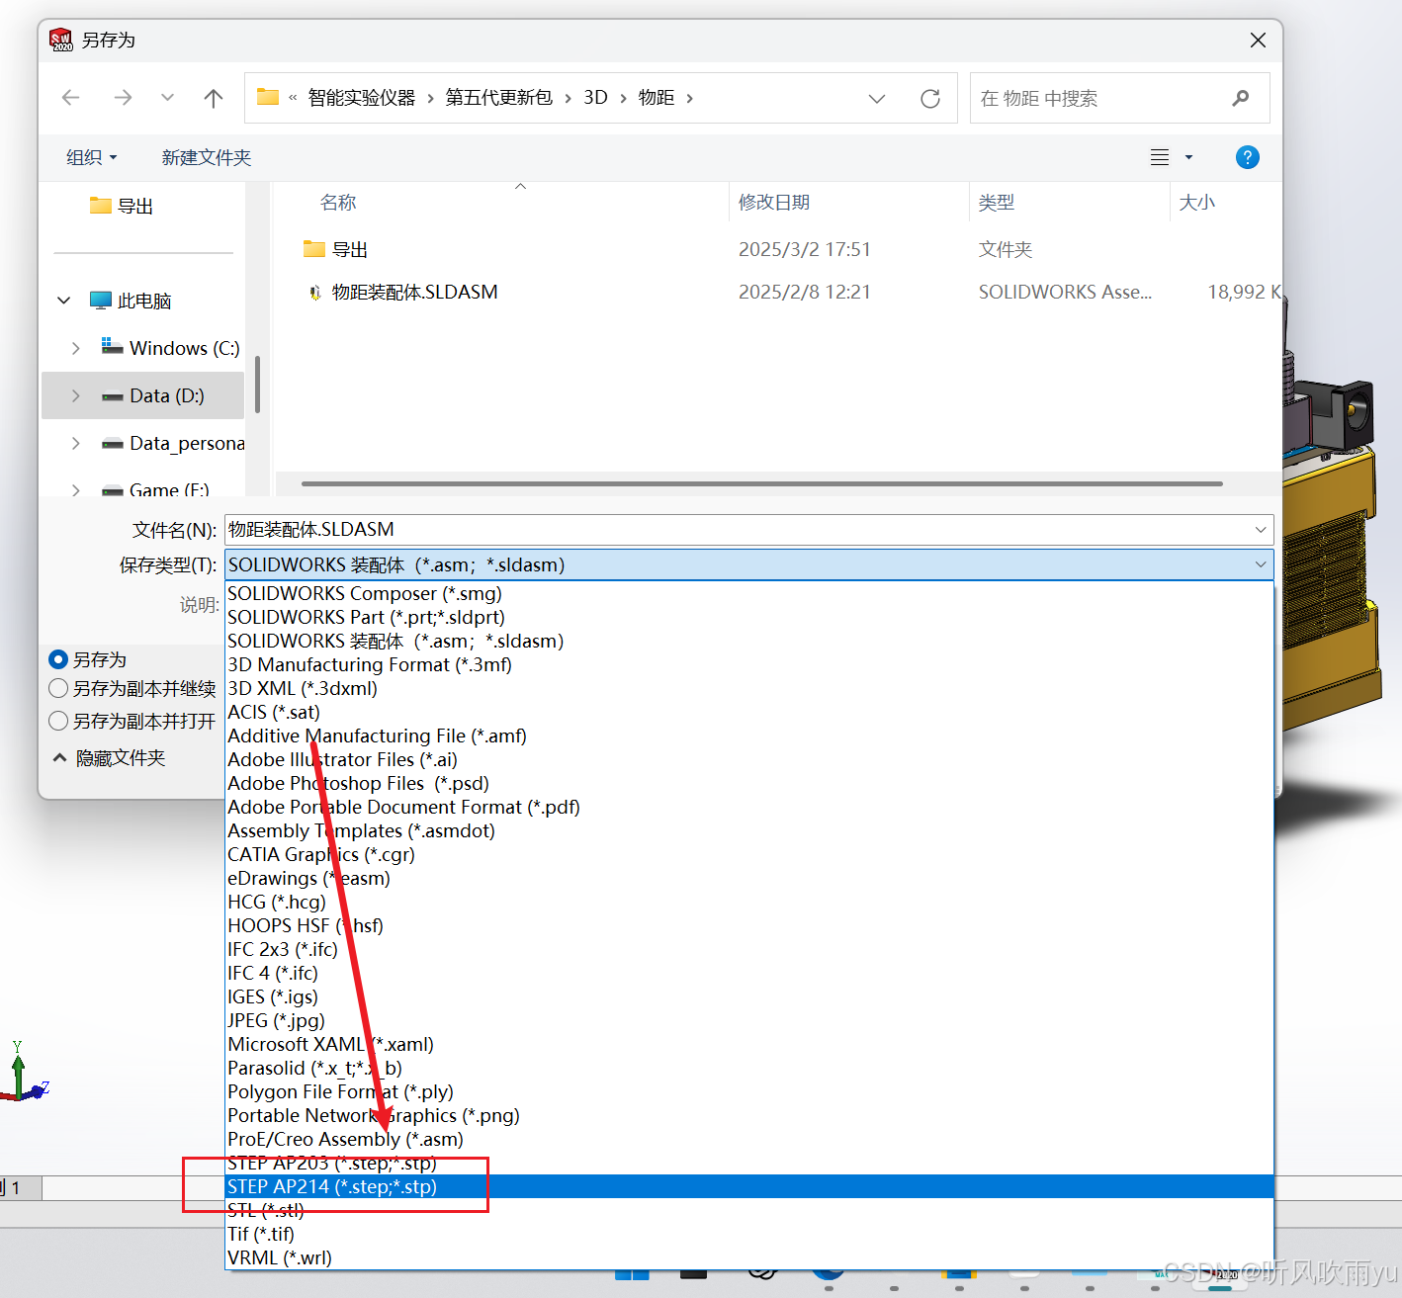Choose STEP AP203 (*.step;*.stp) format

(x=748, y=1163)
